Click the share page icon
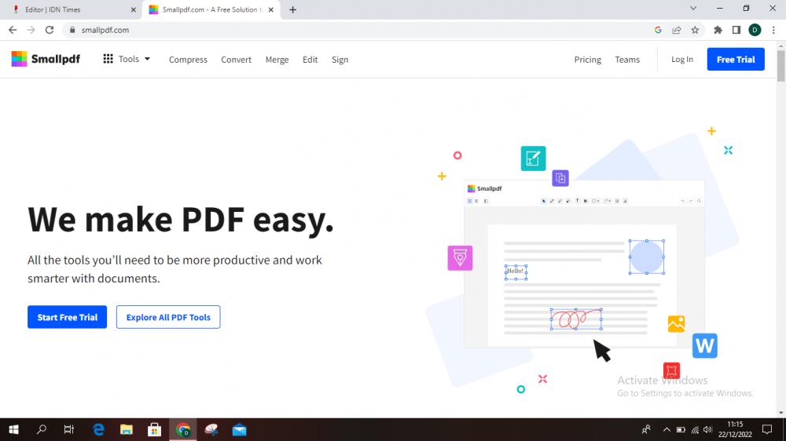The height and width of the screenshot is (441, 786). [x=677, y=30]
